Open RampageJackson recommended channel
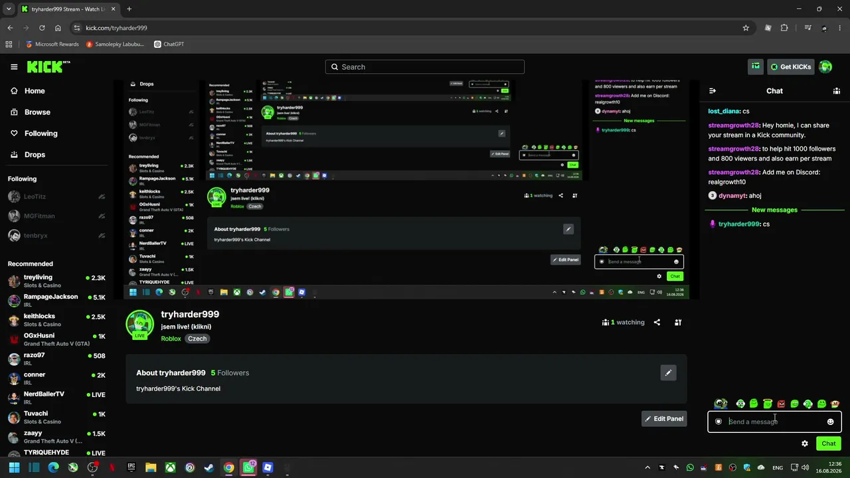Screen dimensions: 850x478 (x=56, y=300)
